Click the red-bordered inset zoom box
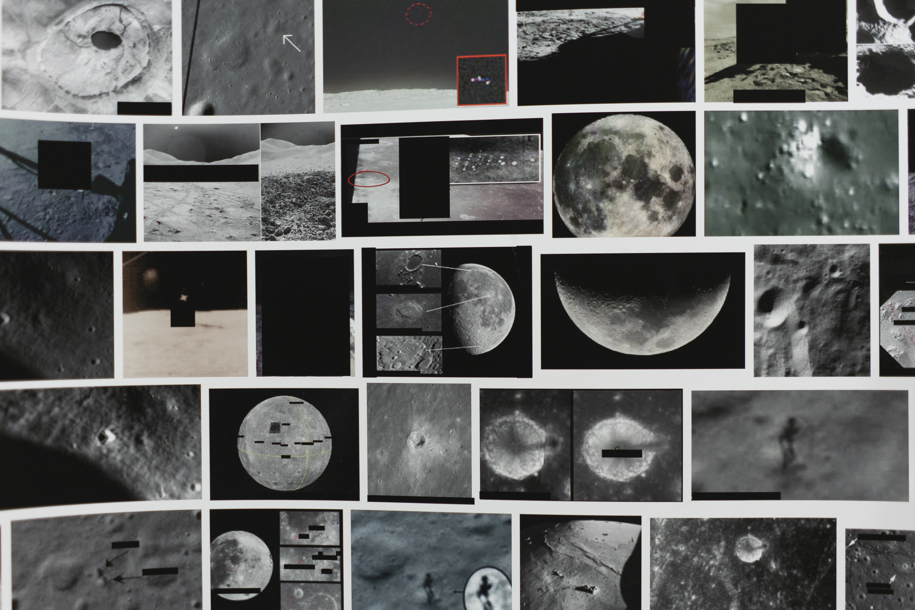The image size is (915, 610). [481, 80]
